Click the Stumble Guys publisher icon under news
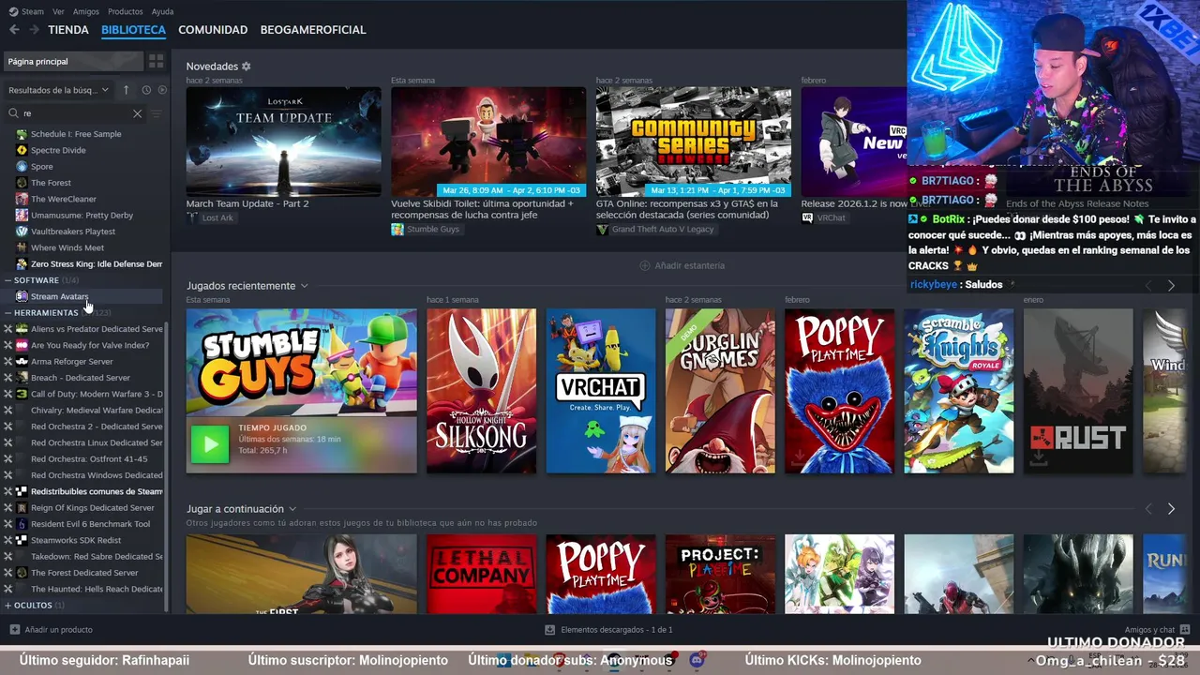 coord(397,229)
